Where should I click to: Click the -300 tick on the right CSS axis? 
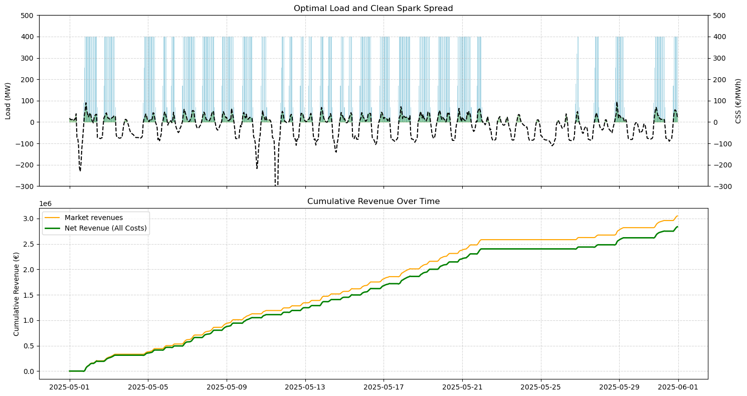tap(720, 186)
